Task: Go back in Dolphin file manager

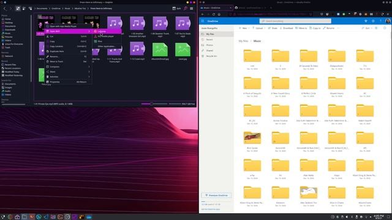Action: coord(4,9)
